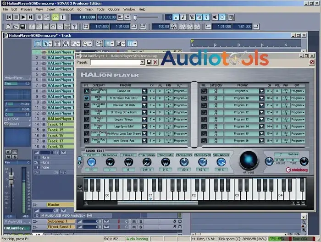Create a new project with New icon
The height and width of the screenshot is (242, 321).
(8, 27)
